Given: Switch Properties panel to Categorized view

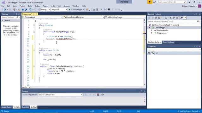Looking at the screenshot, I should [x=149, y=53].
